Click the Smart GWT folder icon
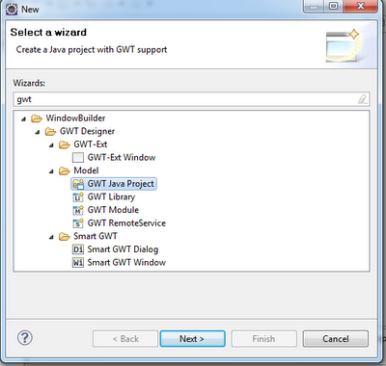The height and width of the screenshot is (366, 386). tap(65, 237)
